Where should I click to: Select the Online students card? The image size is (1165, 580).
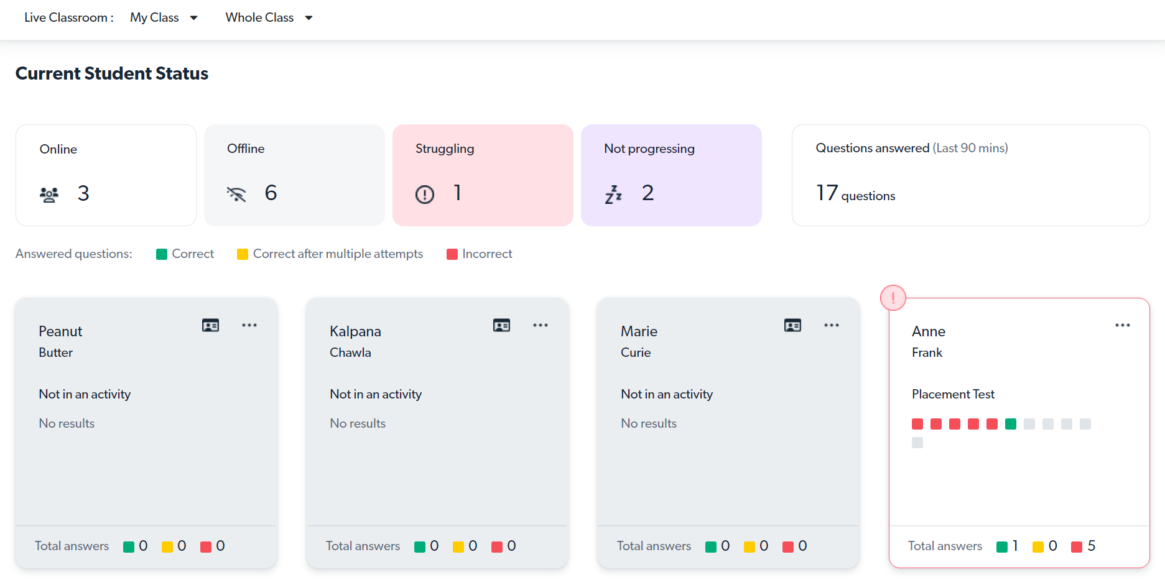tap(106, 175)
